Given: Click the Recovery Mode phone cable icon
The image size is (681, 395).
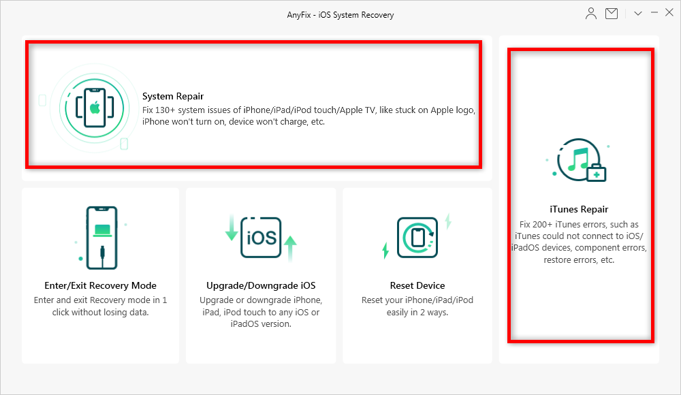Looking at the screenshot, I should pos(101,238).
